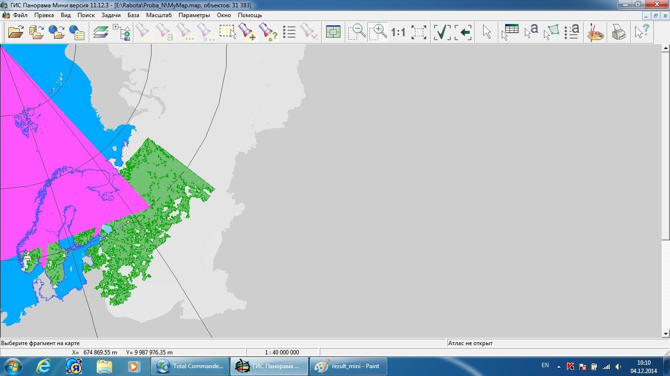
Task: Click the fit whole map arrows icon
Action: [x=418, y=32]
